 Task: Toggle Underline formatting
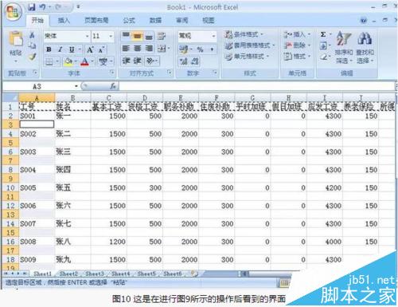point(72,49)
